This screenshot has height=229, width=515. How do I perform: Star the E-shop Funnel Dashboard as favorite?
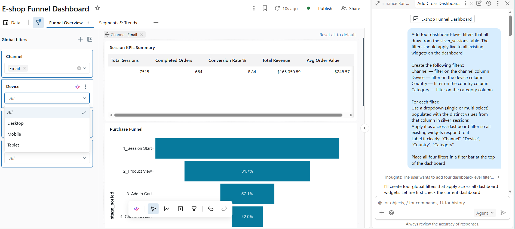(x=97, y=8)
